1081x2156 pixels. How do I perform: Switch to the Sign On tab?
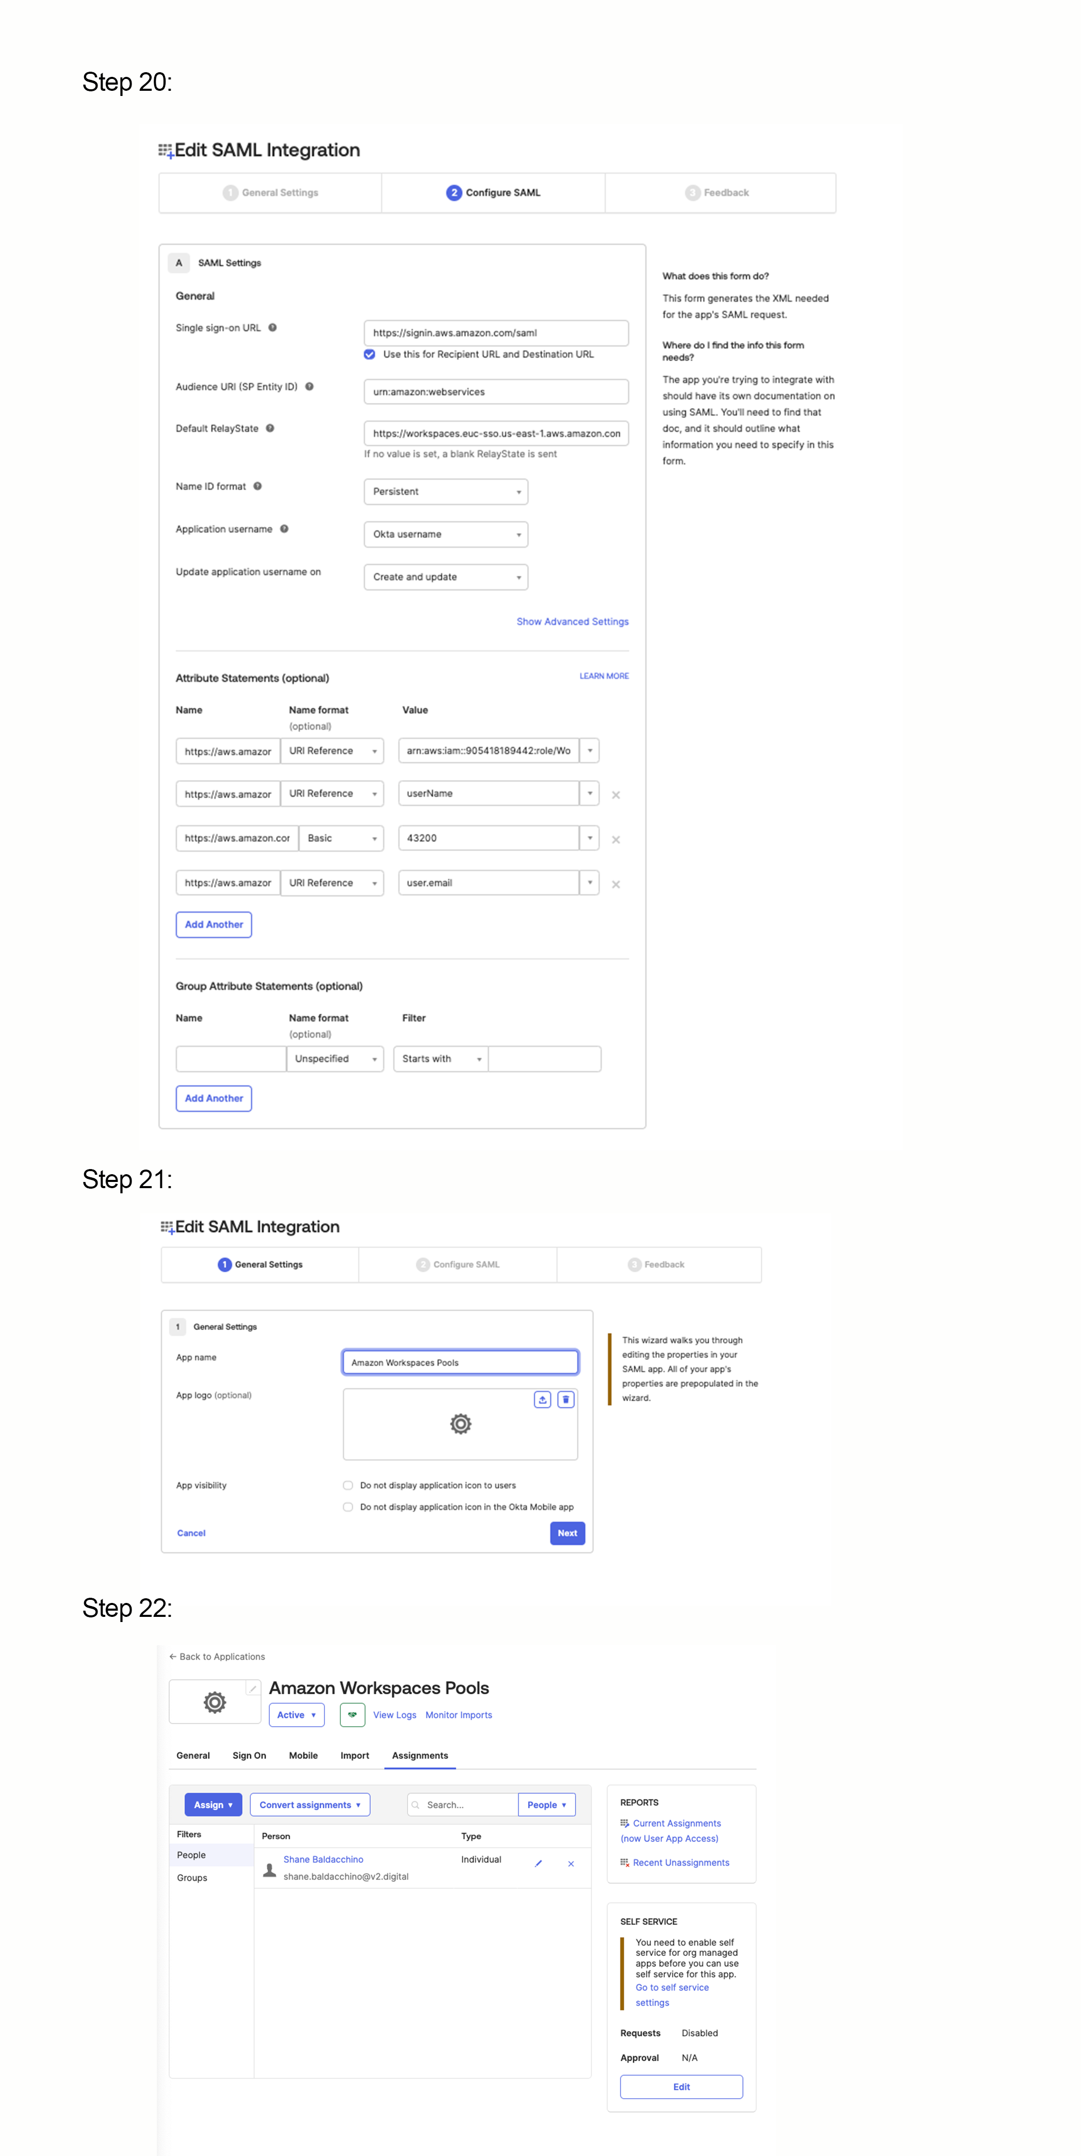coord(249,1756)
